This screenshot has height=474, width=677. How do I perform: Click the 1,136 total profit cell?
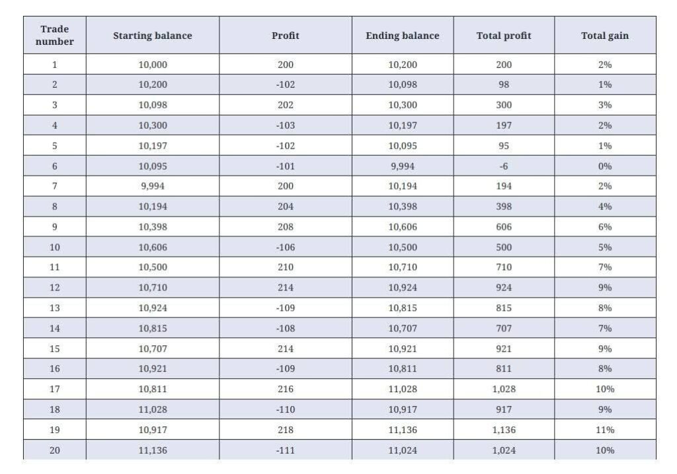pos(503,430)
